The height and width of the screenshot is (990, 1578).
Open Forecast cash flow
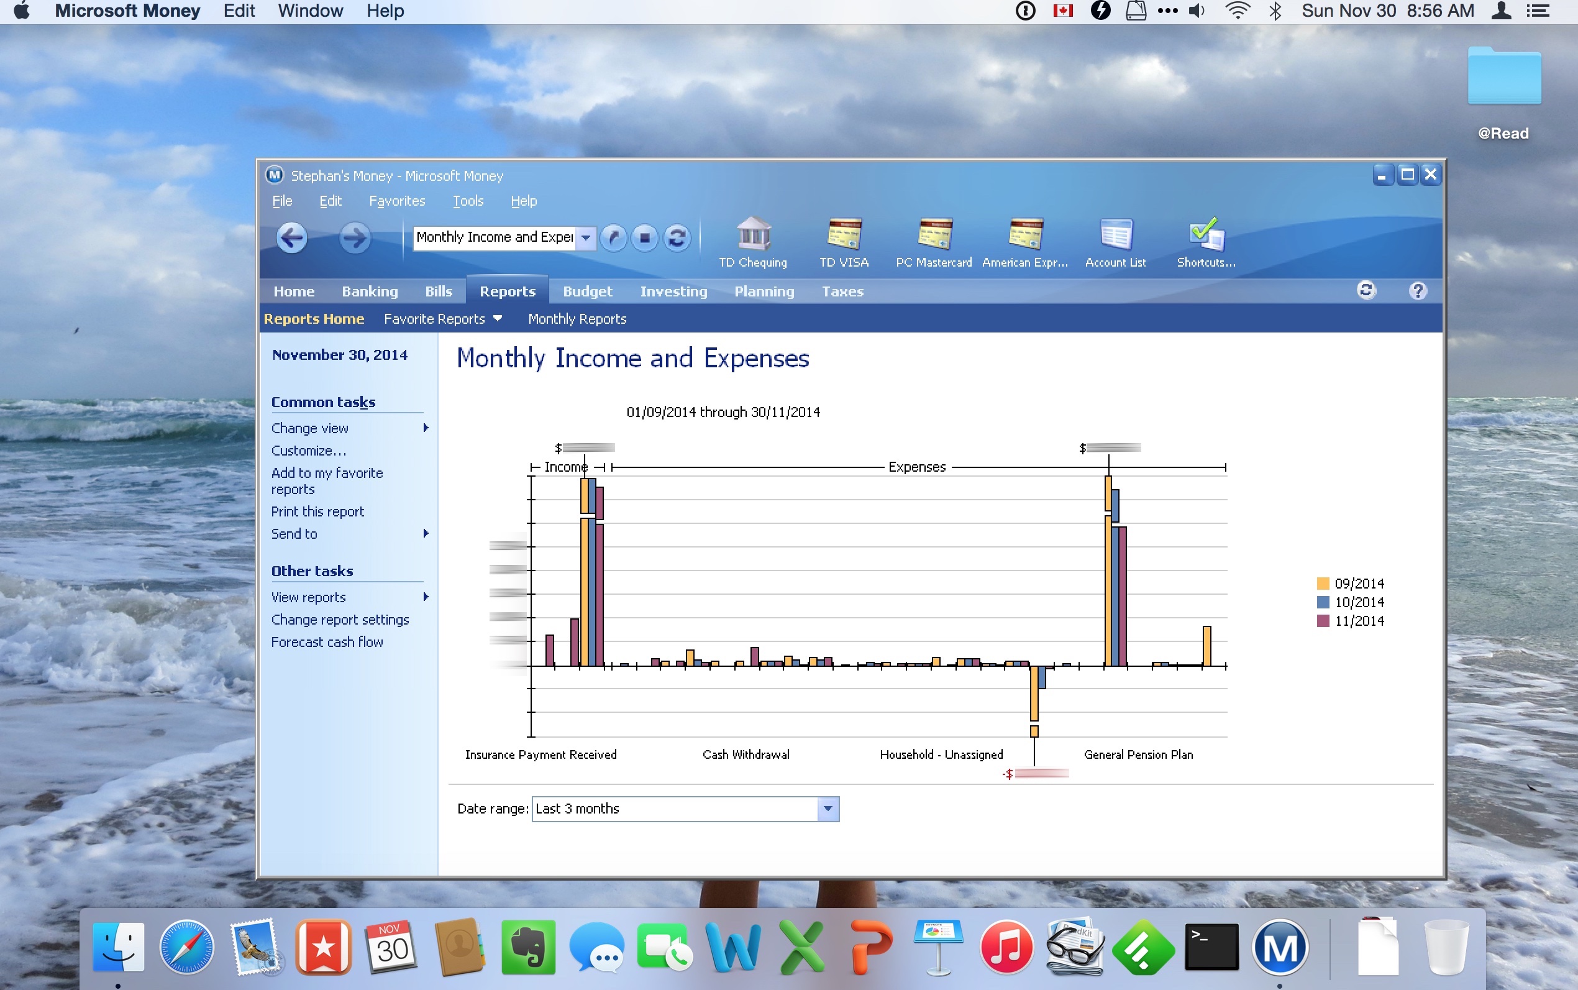327,641
